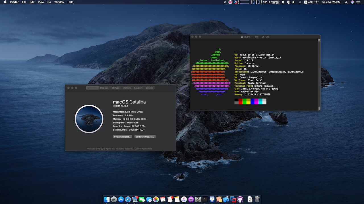This screenshot has width=364, height=204.
Task: Open Mail stamp icon with badge
Action: tap(135, 199)
